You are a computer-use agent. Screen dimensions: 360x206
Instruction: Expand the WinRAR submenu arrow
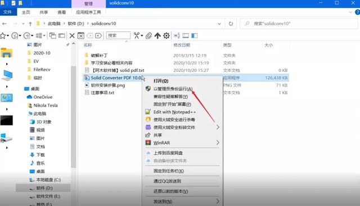(218, 143)
